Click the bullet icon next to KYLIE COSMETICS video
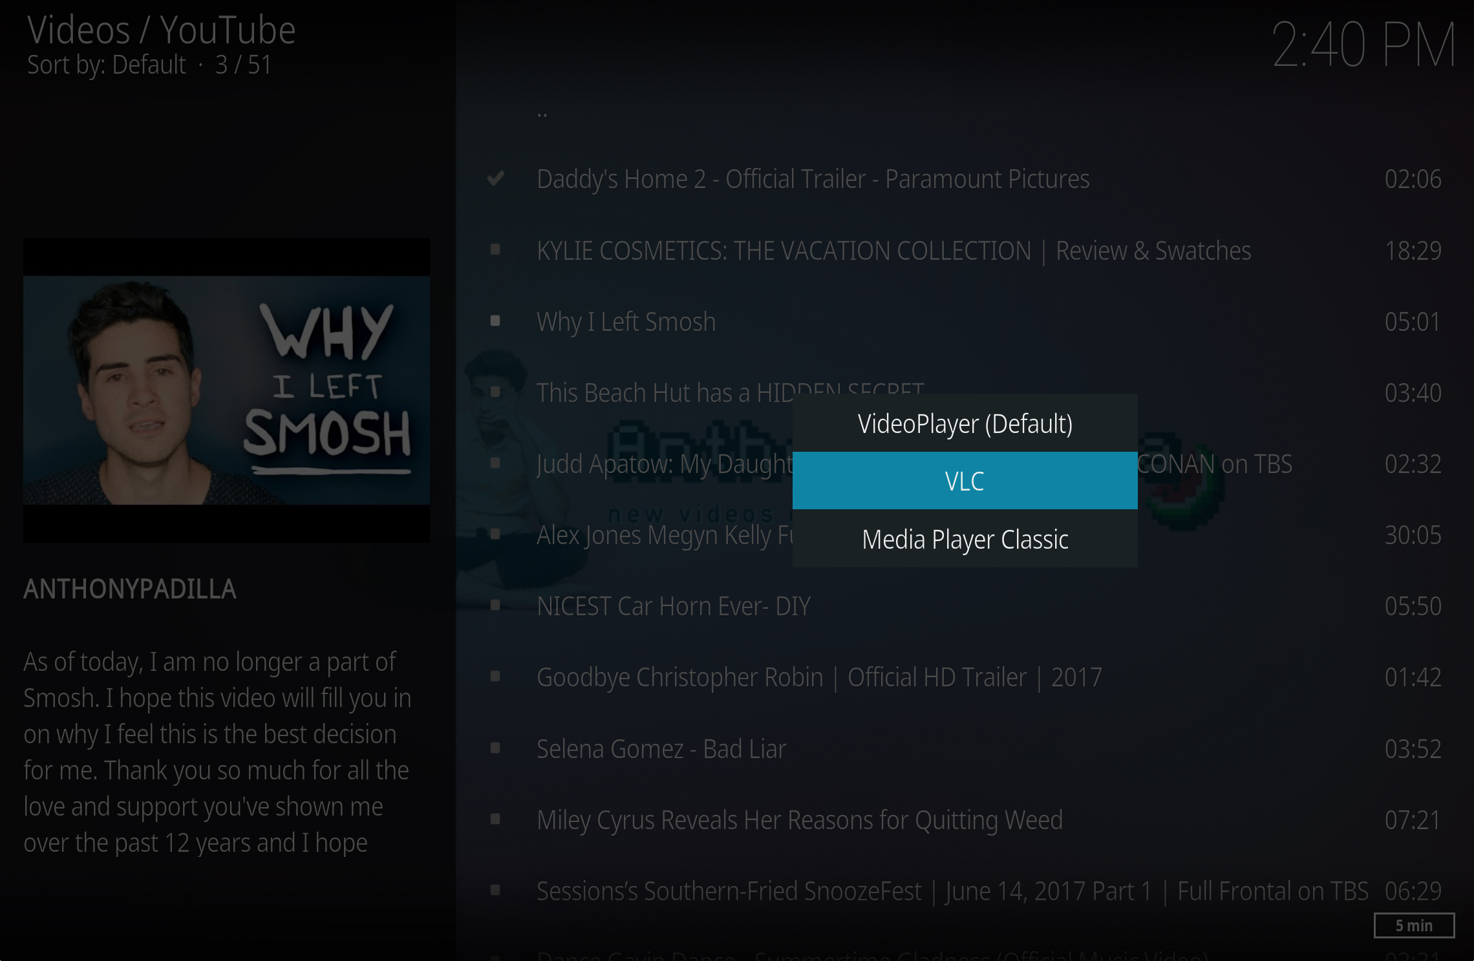This screenshot has width=1474, height=961. click(x=497, y=249)
